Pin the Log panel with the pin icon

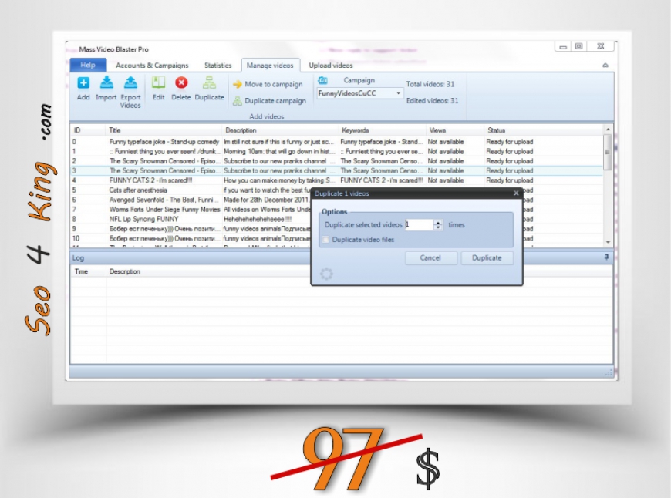tap(606, 257)
